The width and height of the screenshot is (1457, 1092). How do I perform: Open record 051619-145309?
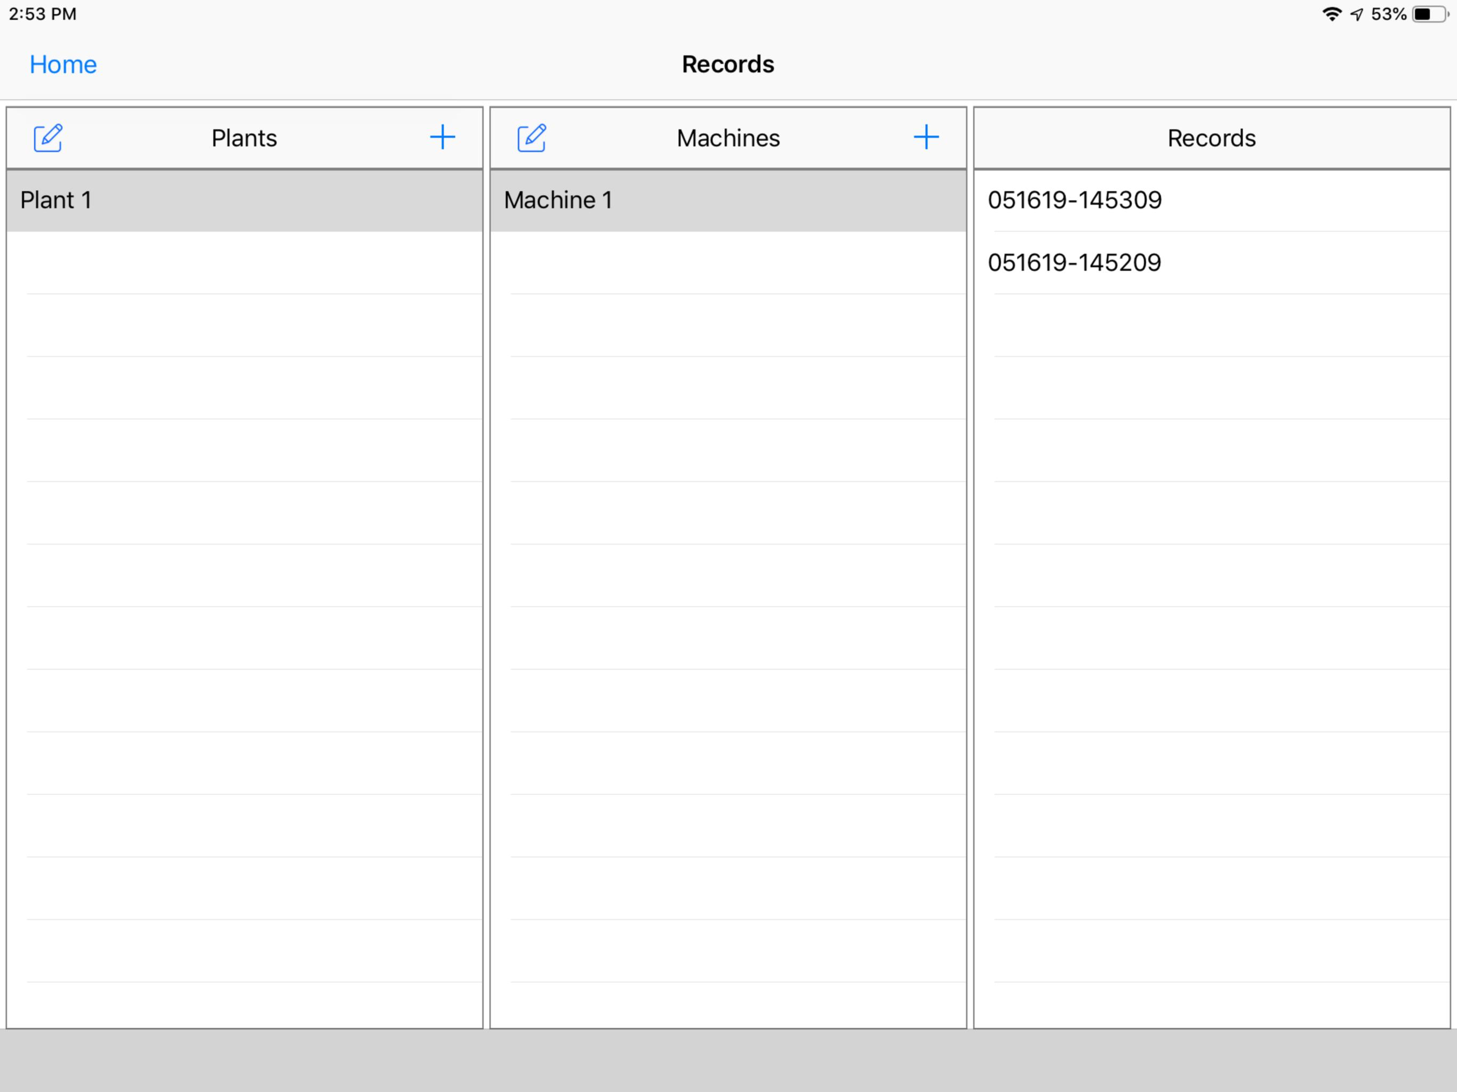pyautogui.click(x=1211, y=200)
